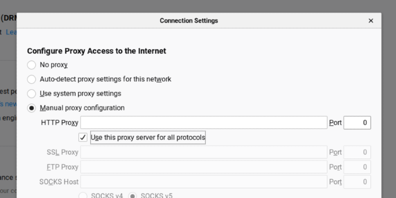The height and width of the screenshot is (198, 396).
Task: Pick the Manual proxy configuration radio button
Action: (x=32, y=108)
